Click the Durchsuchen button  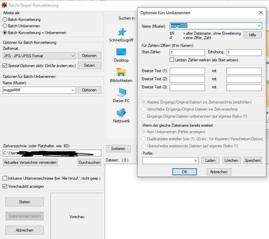click(89, 162)
